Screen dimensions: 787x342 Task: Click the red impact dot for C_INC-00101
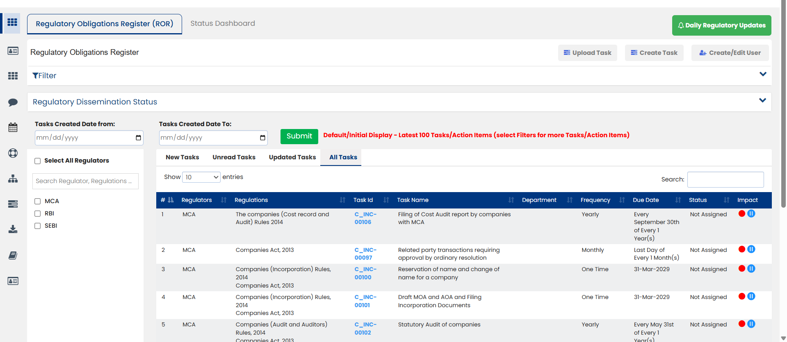pos(741,296)
